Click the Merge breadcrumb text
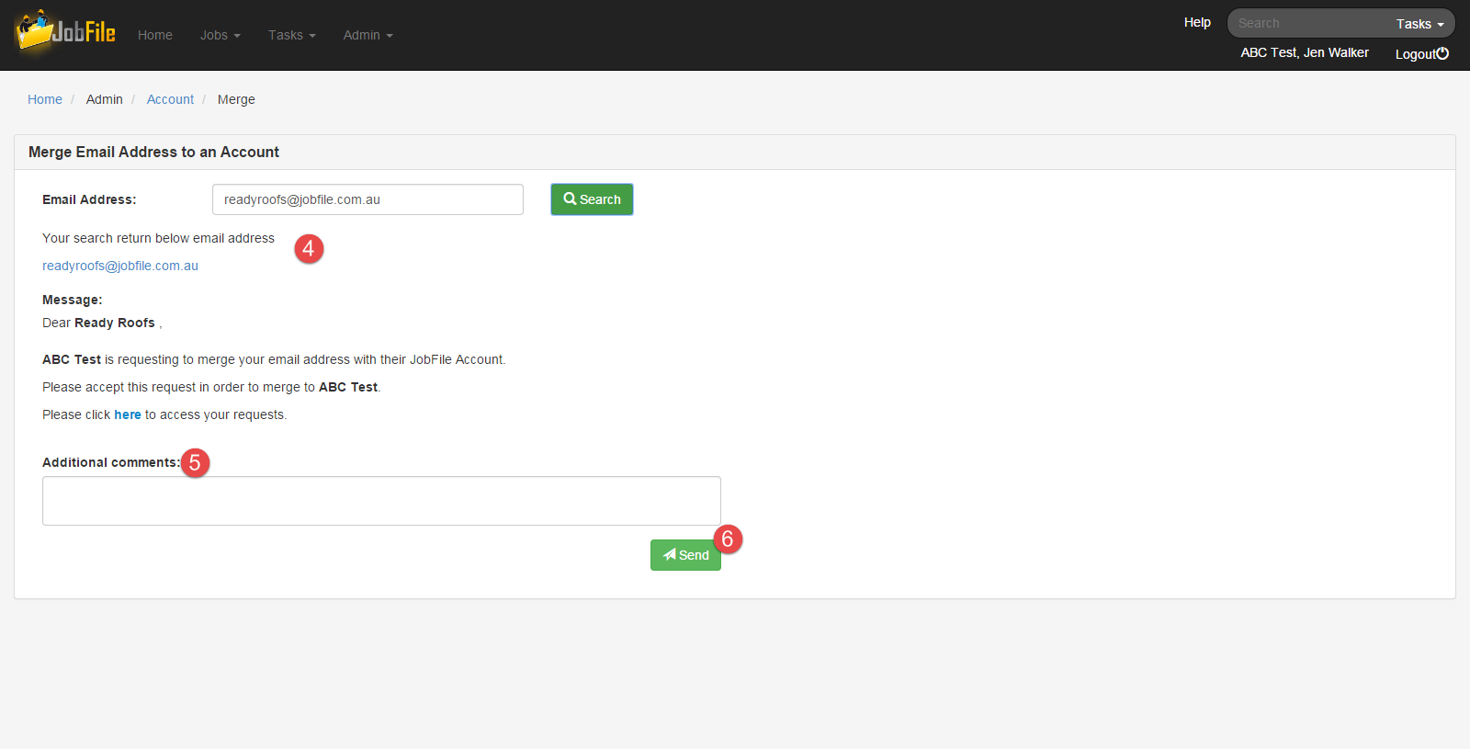The height and width of the screenshot is (749, 1470). [x=236, y=99]
